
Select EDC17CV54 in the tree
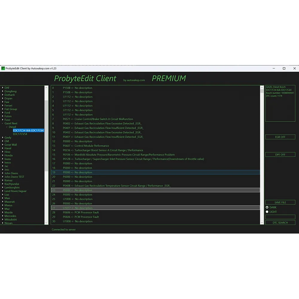point(20,134)
